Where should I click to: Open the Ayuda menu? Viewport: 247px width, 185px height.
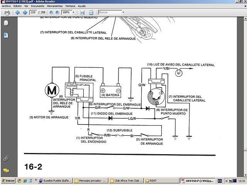click(82, 6)
